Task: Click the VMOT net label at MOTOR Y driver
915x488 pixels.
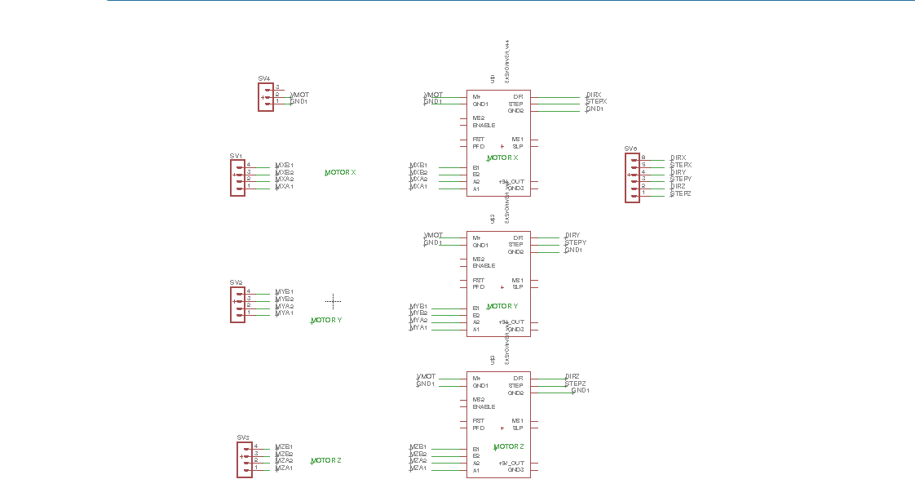Action: 434,235
